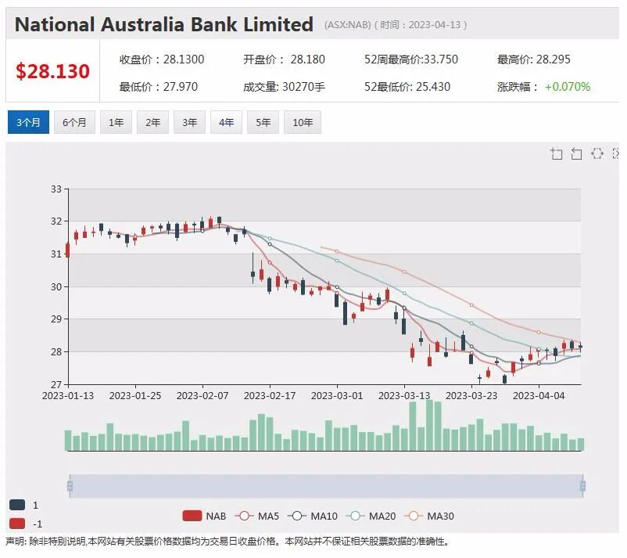Image resolution: width=627 pixels, height=558 pixels.
Task: Toggle NAB candlestick series in legend
Action: (204, 516)
